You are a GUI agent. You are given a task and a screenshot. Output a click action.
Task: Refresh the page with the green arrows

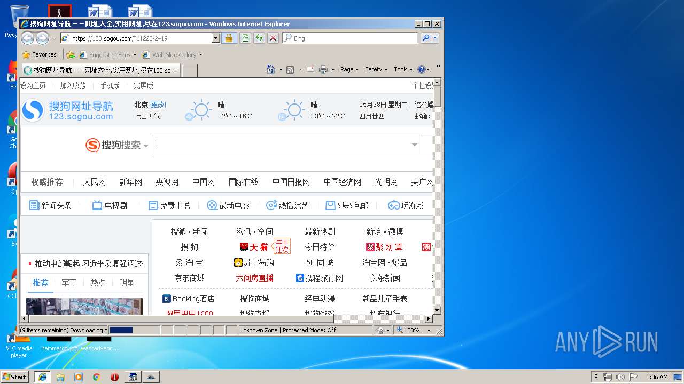point(259,38)
